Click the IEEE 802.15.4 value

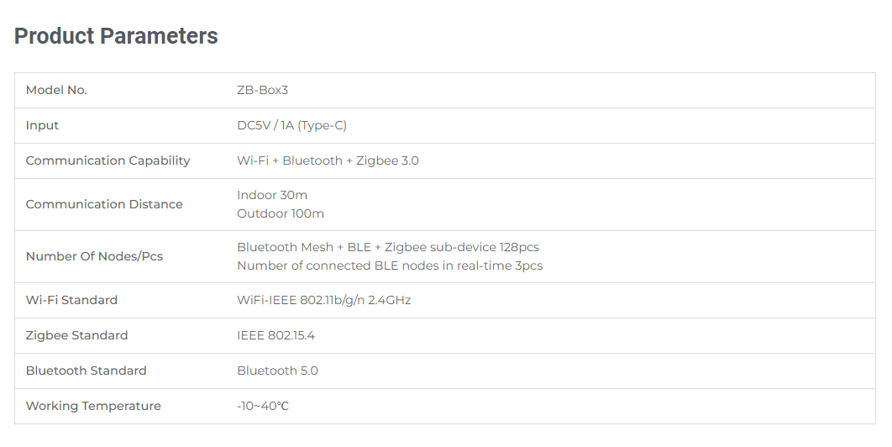coord(275,335)
